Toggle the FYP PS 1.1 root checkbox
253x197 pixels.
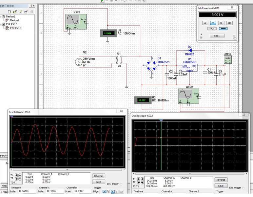pos(4,24)
